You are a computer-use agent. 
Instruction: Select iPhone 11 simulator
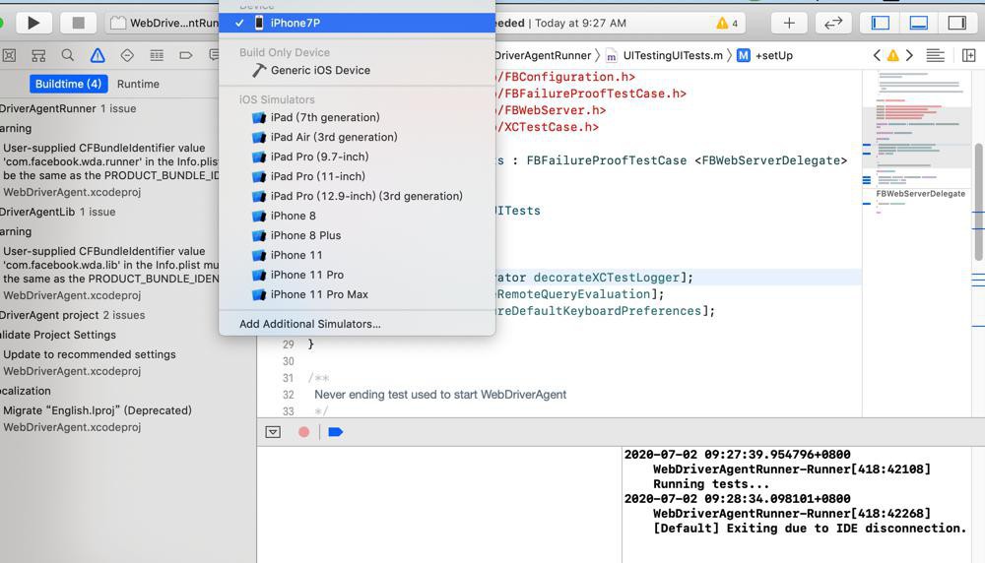pyautogui.click(x=357, y=255)
